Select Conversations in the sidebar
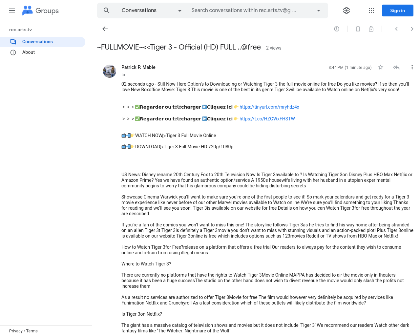Screen dimensions: 420x336 pyautogui.click(x=43, y=42)
